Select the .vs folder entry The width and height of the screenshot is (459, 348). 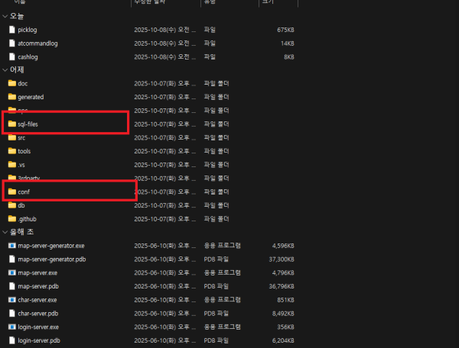click(21, 165)
